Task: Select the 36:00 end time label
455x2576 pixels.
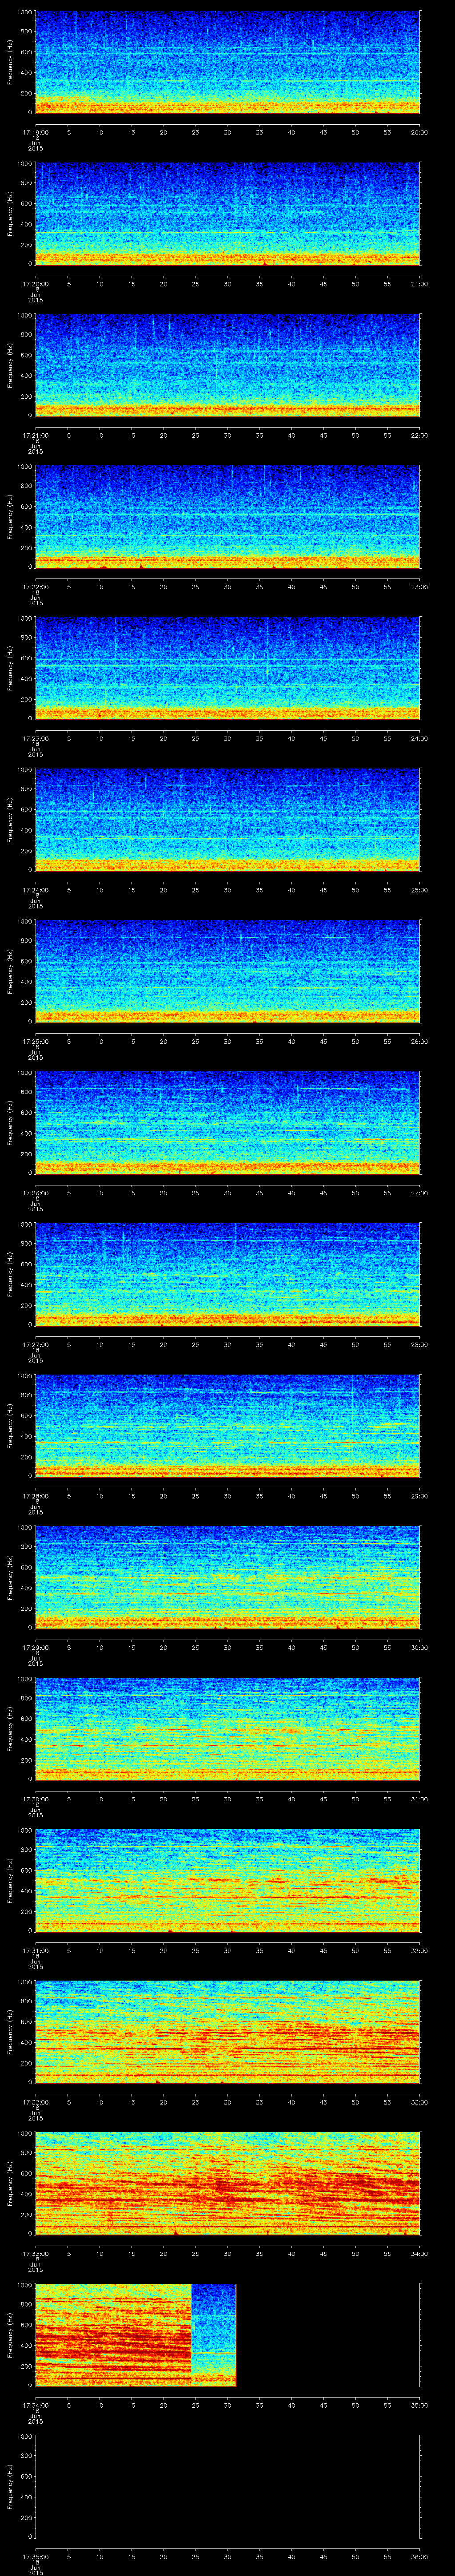Action: click(x=419, y=2556)
